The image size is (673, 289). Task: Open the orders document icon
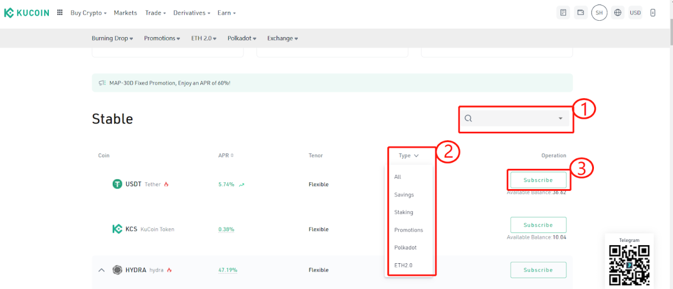[564, 12]
